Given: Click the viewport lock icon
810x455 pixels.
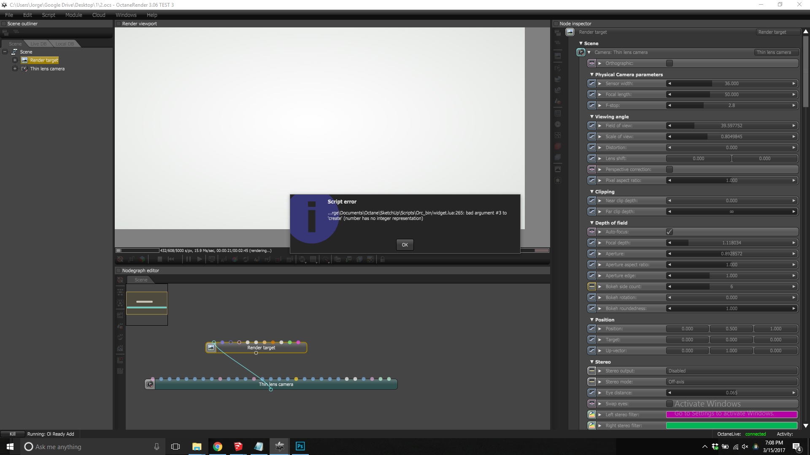Looking at the screenshot, I should (383, 260).
